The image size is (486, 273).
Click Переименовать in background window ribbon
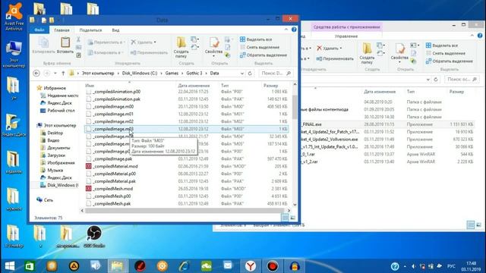[335, 58]
